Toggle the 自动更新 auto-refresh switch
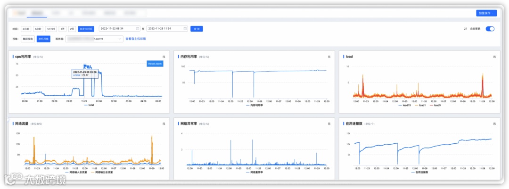The height and width of the screenshot is (189, 509). 490,29
